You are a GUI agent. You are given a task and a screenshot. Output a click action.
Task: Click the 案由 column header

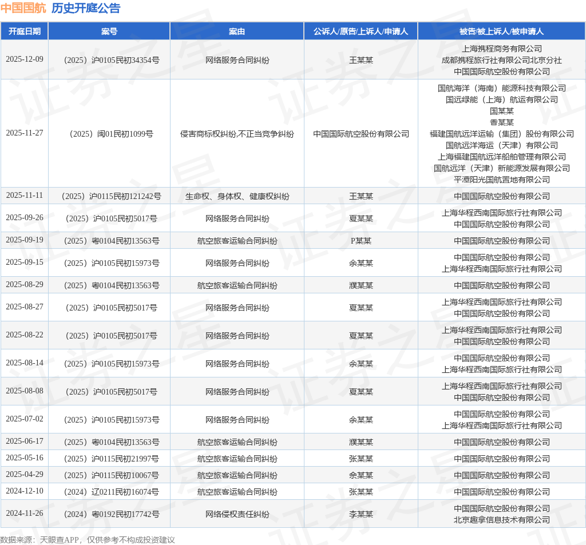[x=237, y=31]
